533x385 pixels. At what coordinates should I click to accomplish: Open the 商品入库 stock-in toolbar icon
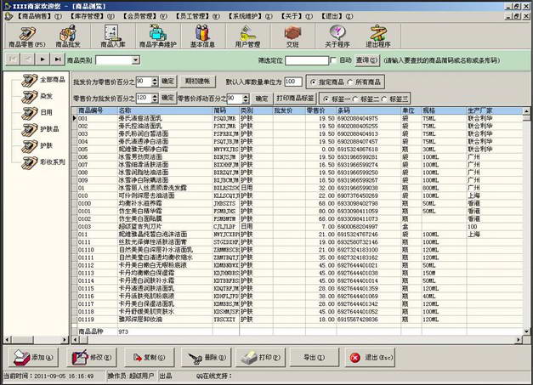112,37
